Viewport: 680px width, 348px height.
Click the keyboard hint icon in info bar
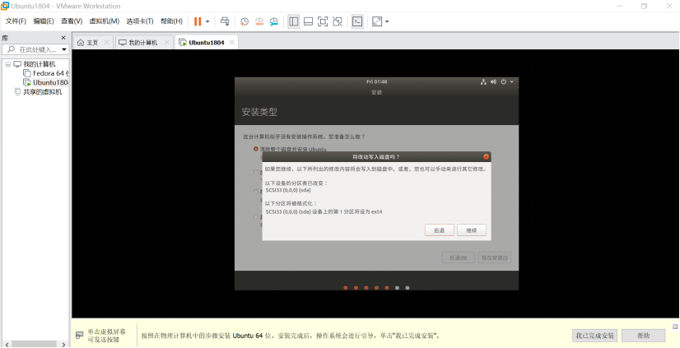click(79, 336)
